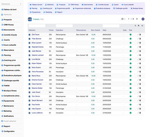Open Rapport shortcut in top panel
Viewport: 149px width, 137px height.
[x=59, y=12]
